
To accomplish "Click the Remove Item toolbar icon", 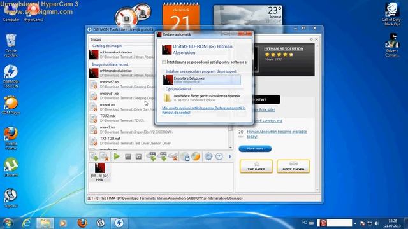I will (105, 156).
